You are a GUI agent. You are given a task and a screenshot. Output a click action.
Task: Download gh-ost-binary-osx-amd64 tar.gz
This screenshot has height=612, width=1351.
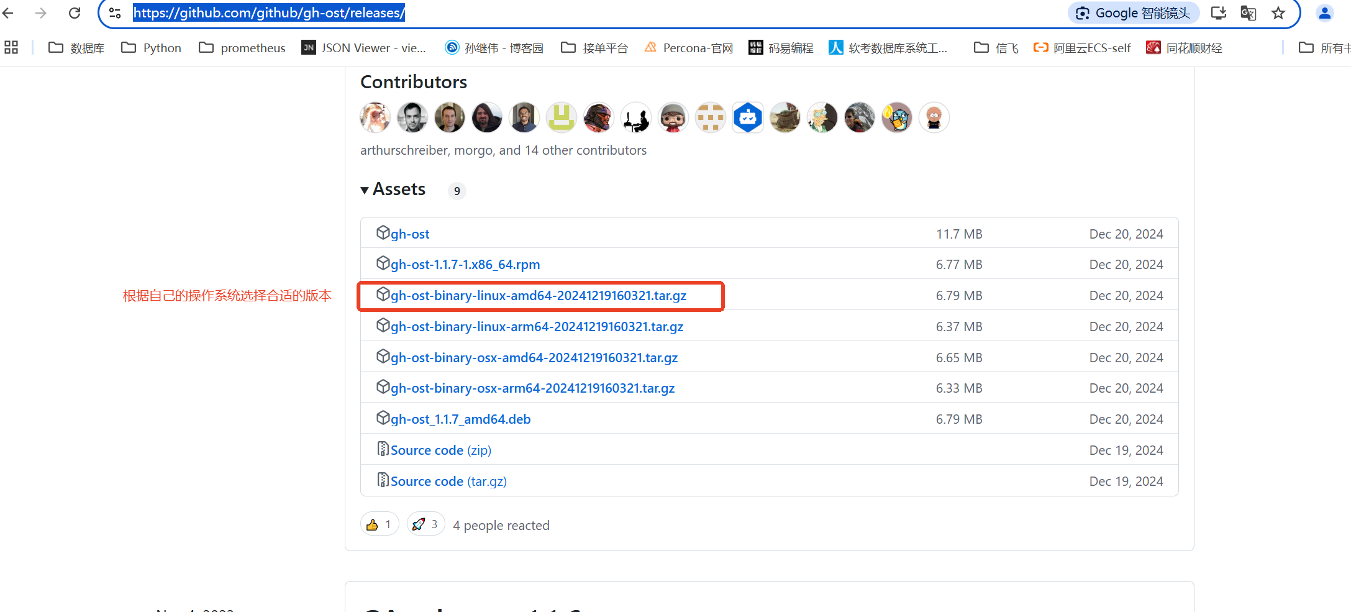(534, 358)
